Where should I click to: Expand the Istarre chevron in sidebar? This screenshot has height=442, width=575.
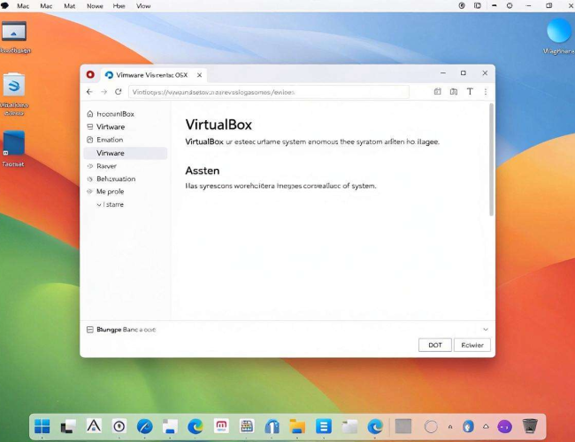[x=99, y=204]
